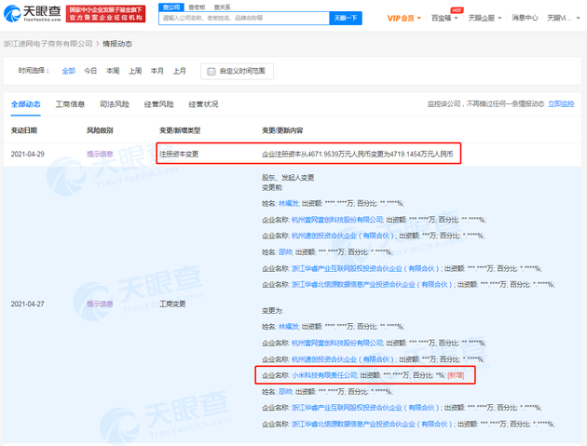587x446 pixels.
Task: Open the 百宝箱 dropdown menu
Action: coord(444,18)
